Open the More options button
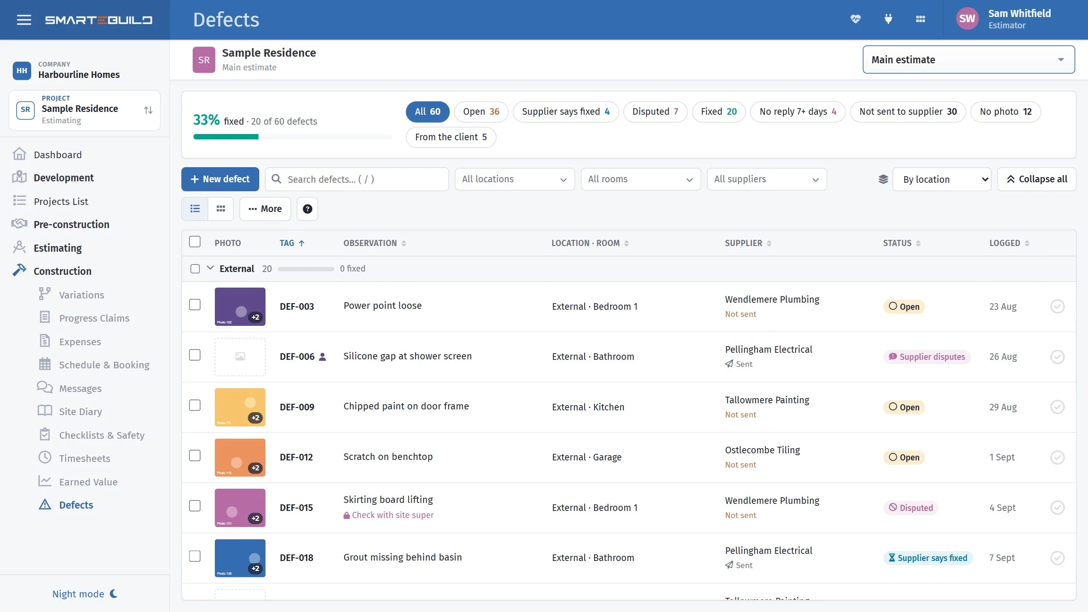Image resolution: width=1088 pixels, height=612 pixels. click(x=265, y=209)
